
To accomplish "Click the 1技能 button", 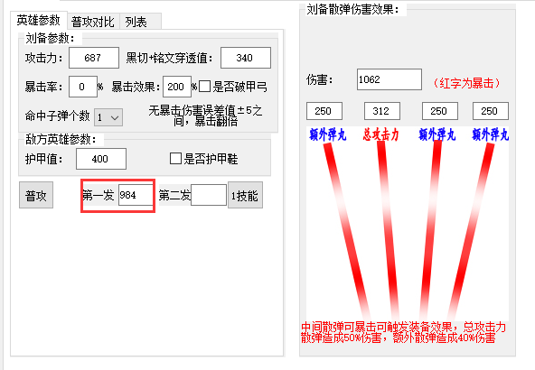I will point(245,195).
